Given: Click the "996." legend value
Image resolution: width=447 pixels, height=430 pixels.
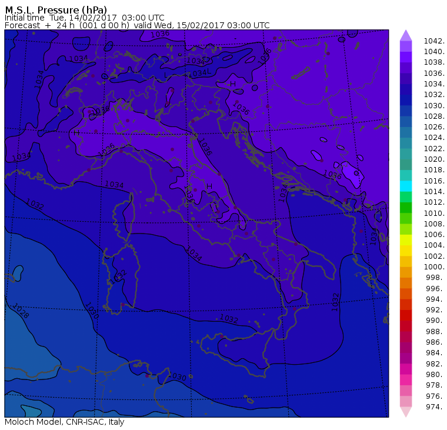Looking at the screenshot, I should coord(435,289).
